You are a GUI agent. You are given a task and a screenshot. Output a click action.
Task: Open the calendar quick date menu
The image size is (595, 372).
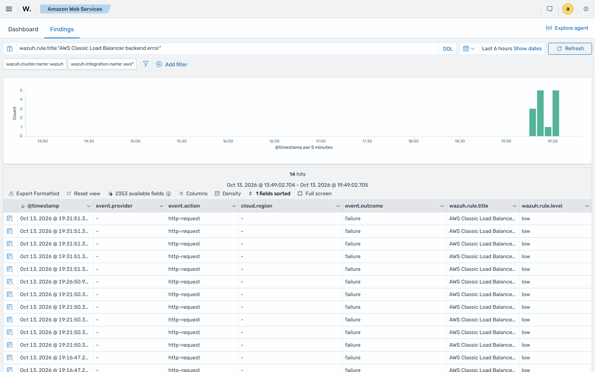(x=469, y=49)
